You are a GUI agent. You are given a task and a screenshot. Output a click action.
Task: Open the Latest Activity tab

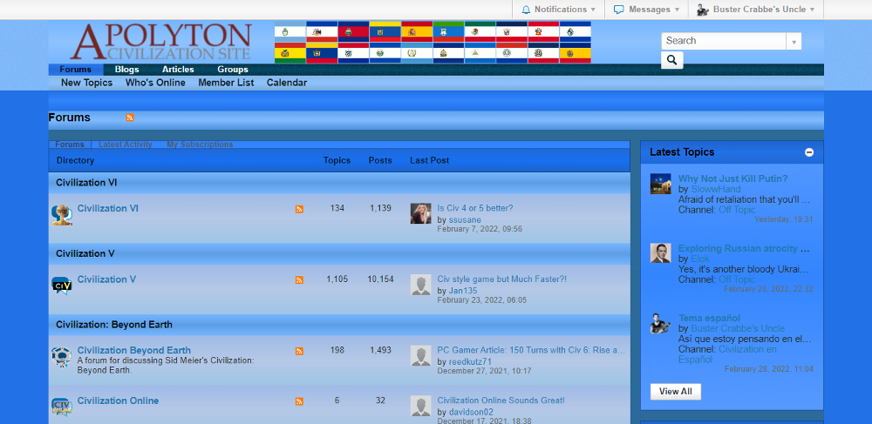click(x=126, y=145)
